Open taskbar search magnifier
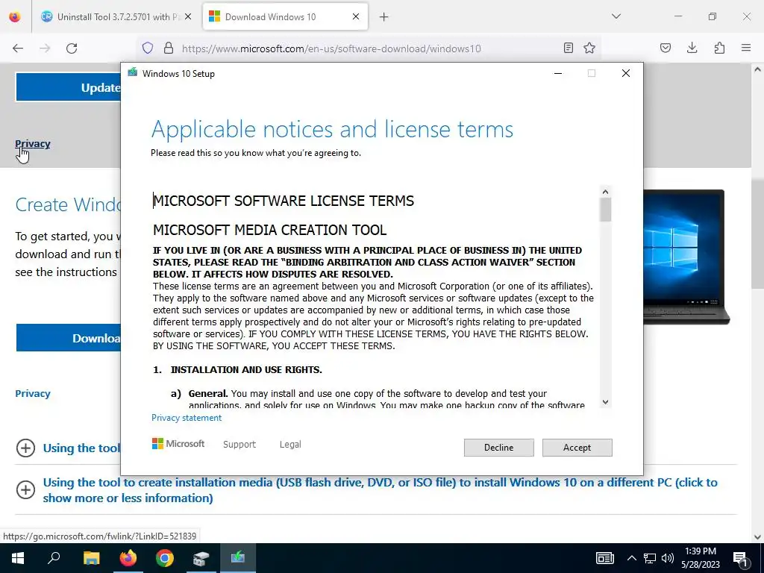This screenshot has width=764, height=573. [x=54, y=558]
